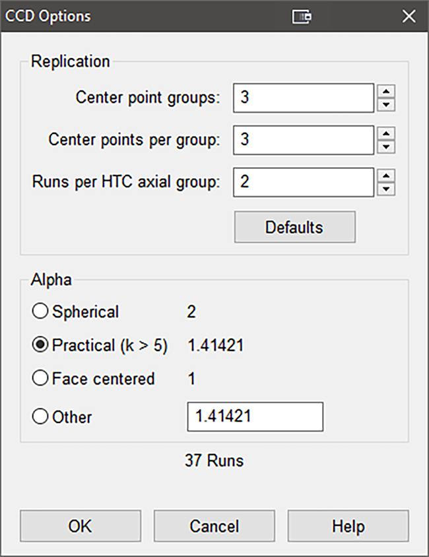Decrease Center point groups value

pos(387,105)
